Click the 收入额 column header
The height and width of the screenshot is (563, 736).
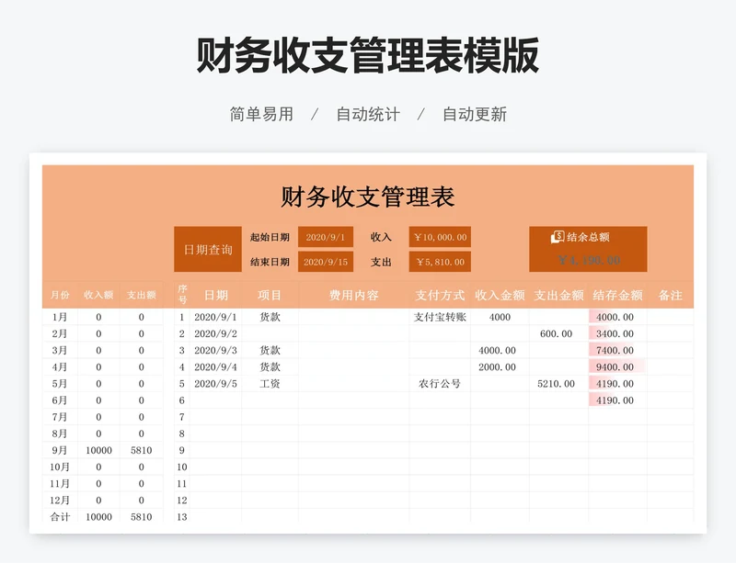coord(98,295)
